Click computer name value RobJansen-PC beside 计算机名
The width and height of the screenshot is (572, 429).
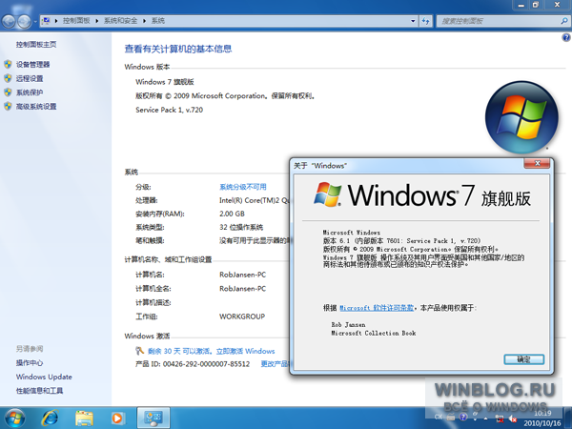click(x=242, y=275)
